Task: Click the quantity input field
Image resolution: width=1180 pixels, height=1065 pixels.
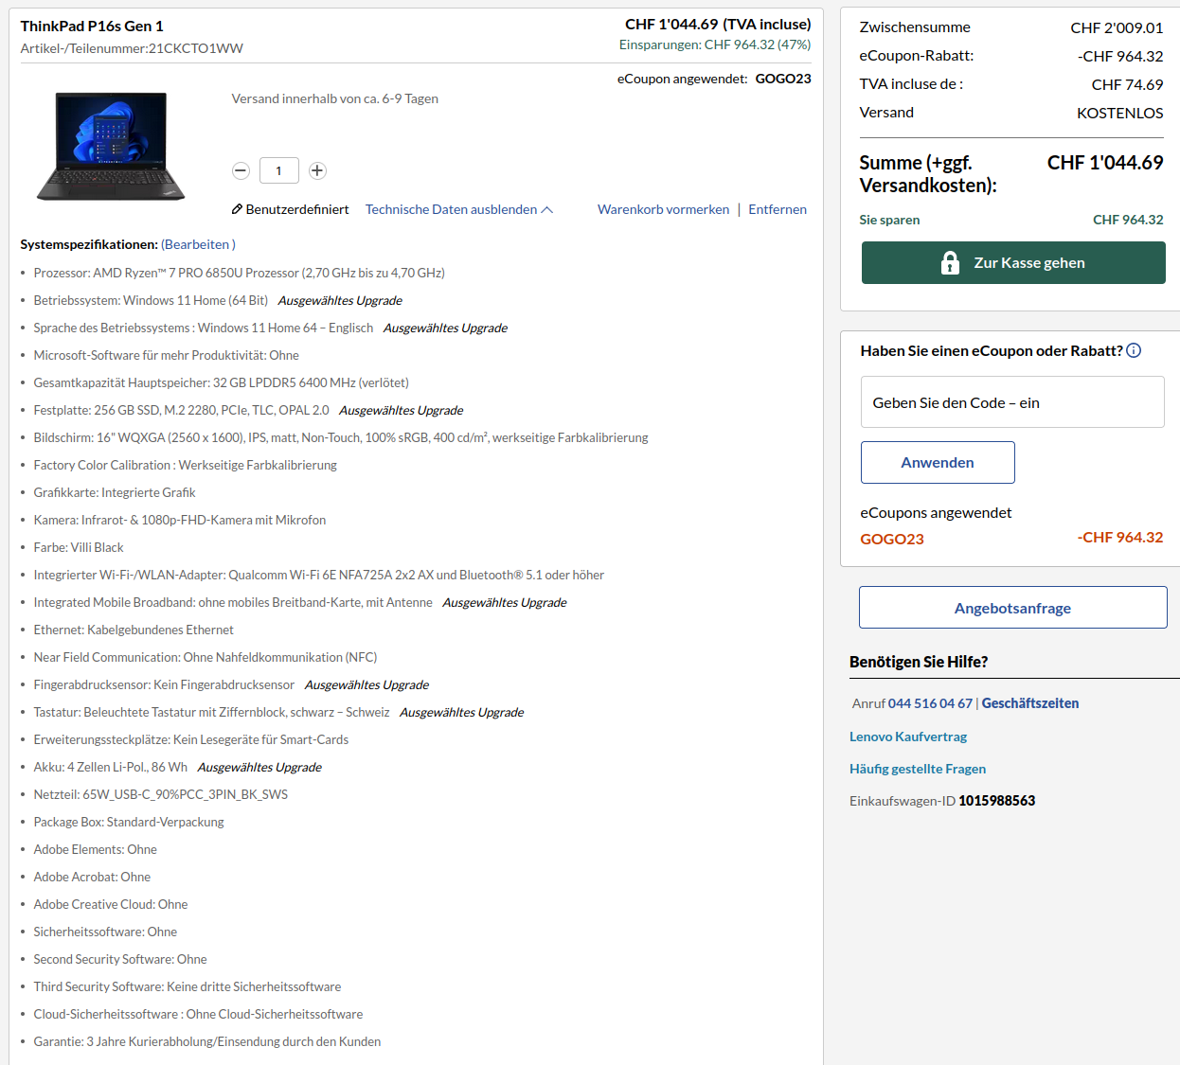Action: pyautogui.click(x=278, y=170)
